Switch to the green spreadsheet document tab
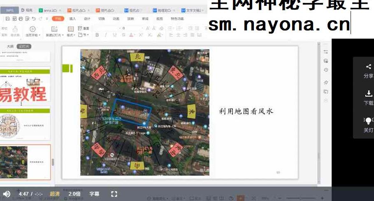The image size is (374, 201). click(50, 10)
